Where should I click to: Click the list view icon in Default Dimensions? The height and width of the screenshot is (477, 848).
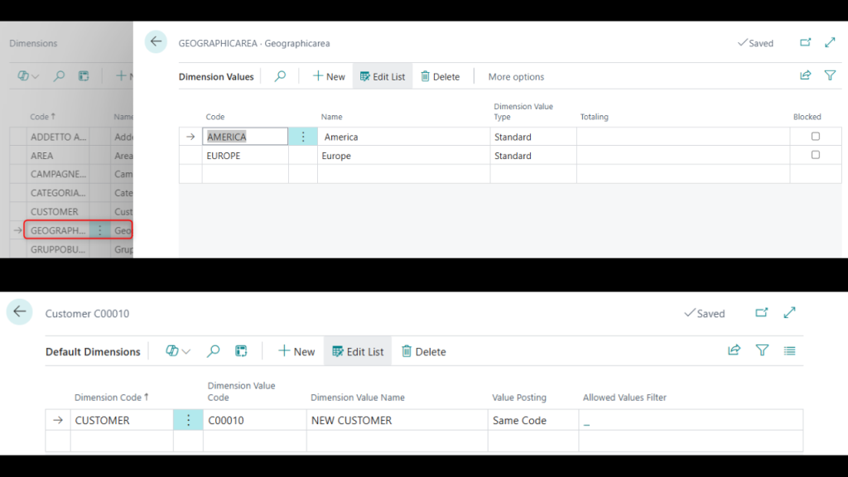pos(789,351)
